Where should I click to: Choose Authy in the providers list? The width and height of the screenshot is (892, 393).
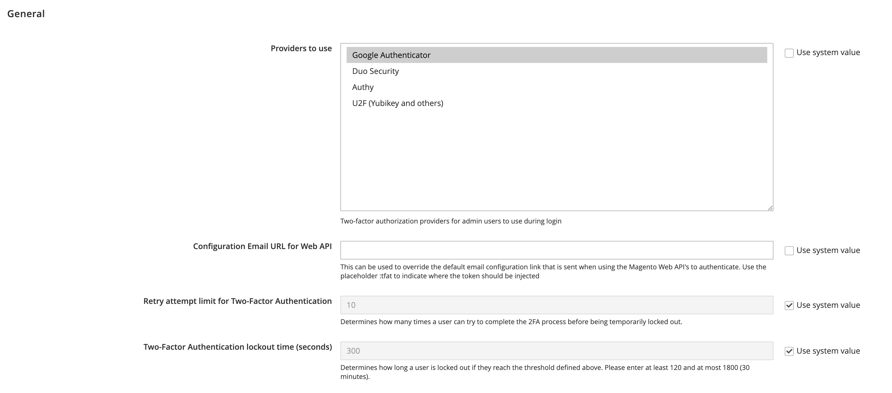(363, 87)
